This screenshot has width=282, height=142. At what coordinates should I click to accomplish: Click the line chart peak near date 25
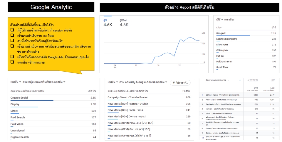(x=190, y=37)
